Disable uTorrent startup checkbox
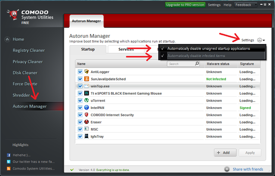 (80, 100)
